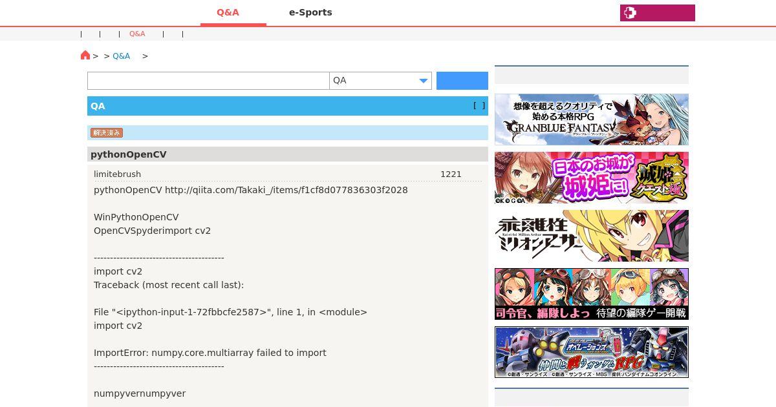Open the ミリオンアーサー banner ad
Viewport: 776px width, 407px height.
click(592, 236)
